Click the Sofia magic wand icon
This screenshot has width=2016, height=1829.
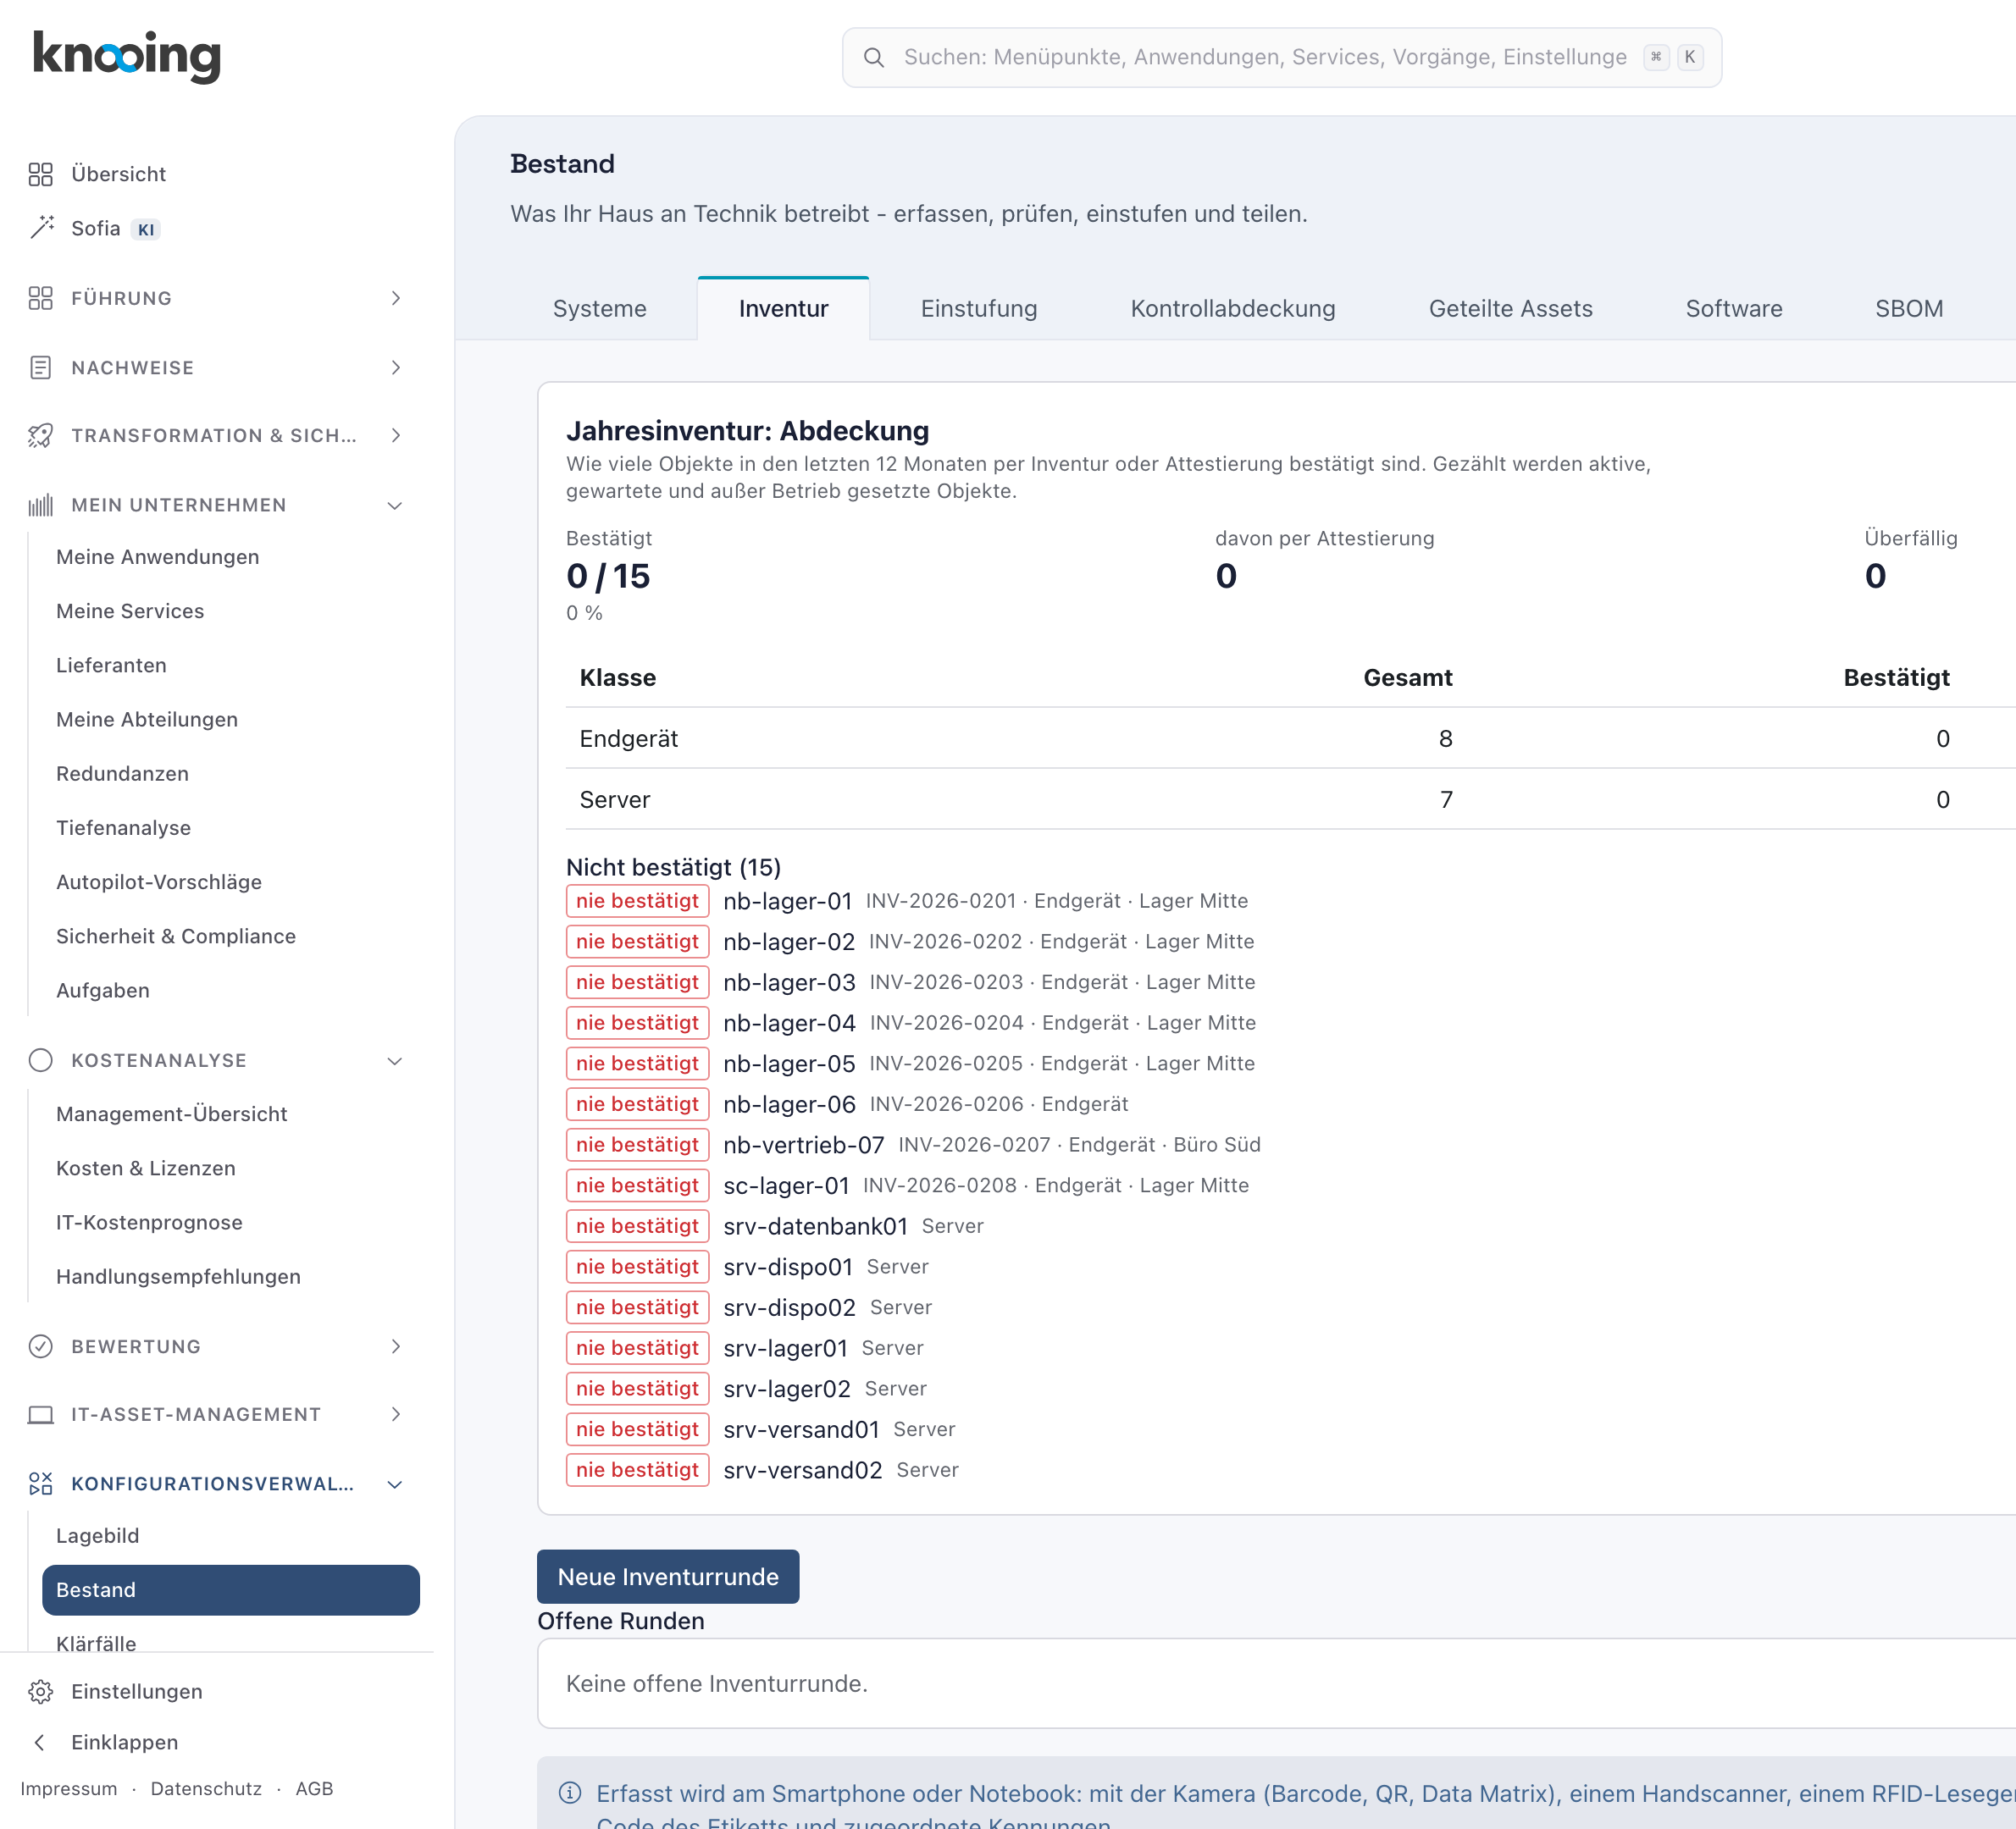click(41, 228)
